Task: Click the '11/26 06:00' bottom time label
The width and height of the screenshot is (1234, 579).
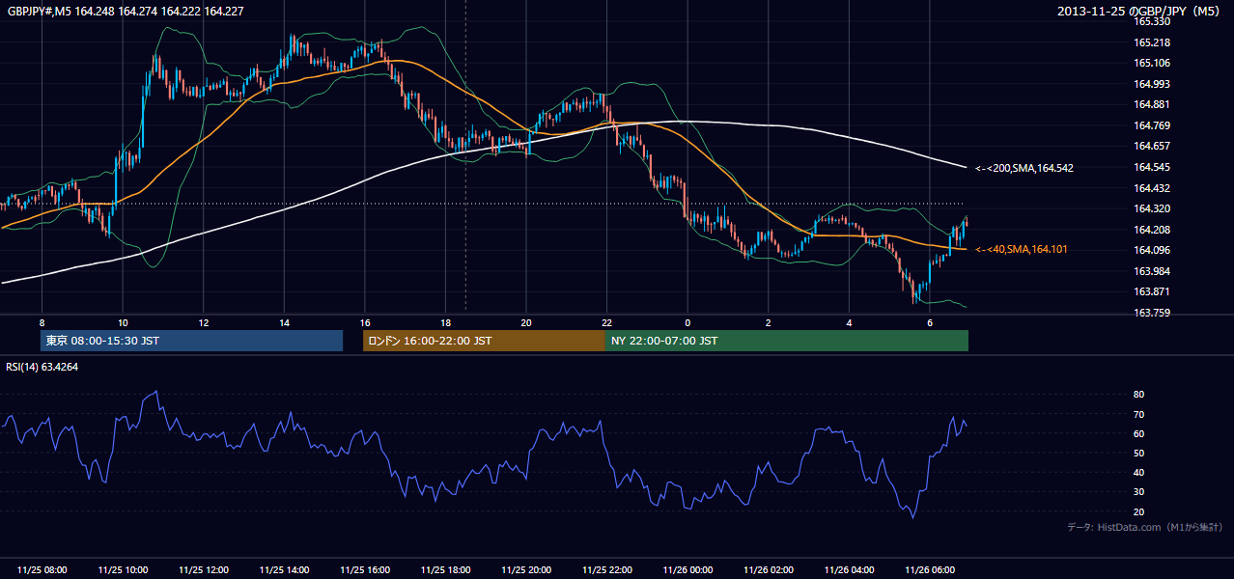Action: (930, 570)
